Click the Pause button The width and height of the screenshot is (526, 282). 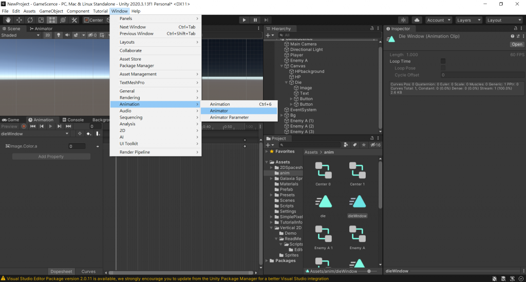tap(255, 20)
